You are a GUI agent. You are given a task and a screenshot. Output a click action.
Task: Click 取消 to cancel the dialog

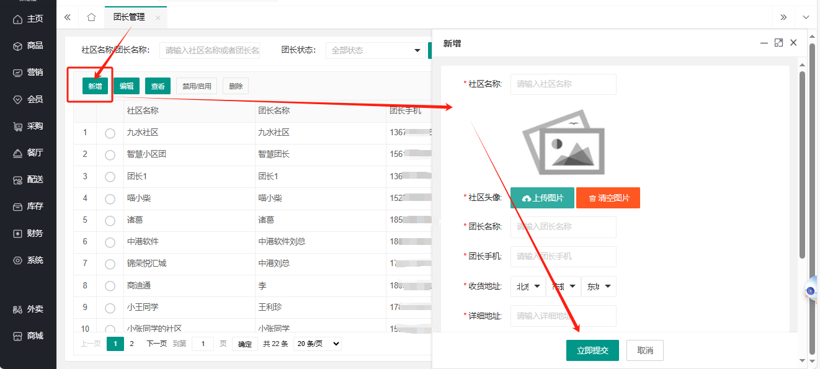tap(645, 350)
